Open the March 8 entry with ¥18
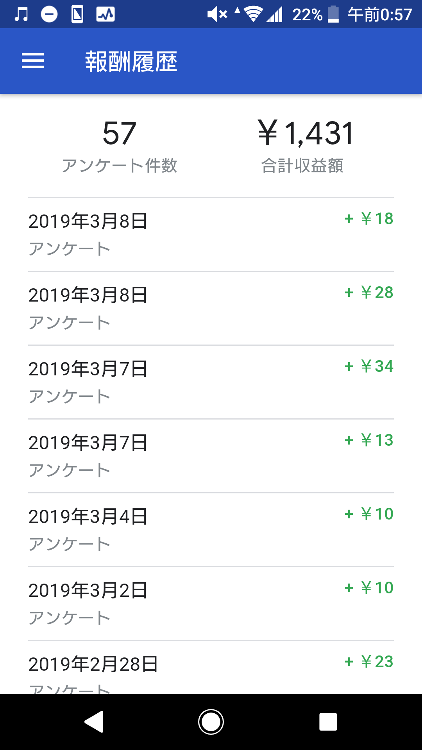 point(211,234)
